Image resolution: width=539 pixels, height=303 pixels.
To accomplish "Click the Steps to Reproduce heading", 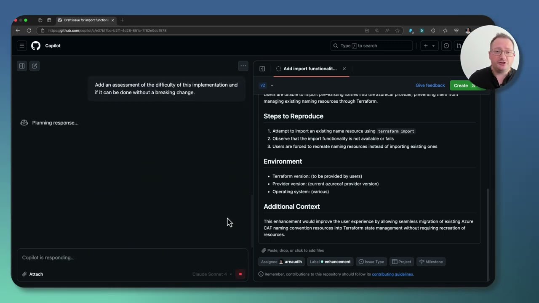I will click(x=294, y=116).
